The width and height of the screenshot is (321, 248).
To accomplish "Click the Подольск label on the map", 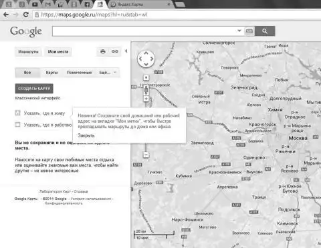I will [x=289, y=209].
